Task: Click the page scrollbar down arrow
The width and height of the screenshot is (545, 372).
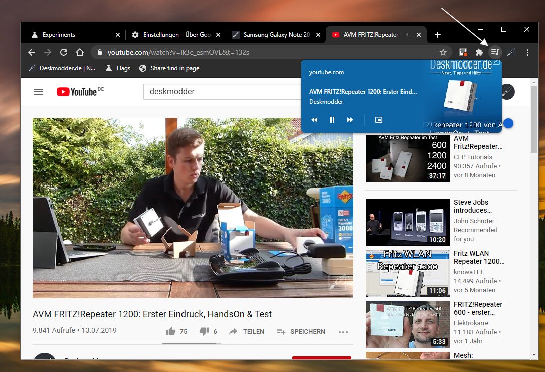Action: point(534,355)
